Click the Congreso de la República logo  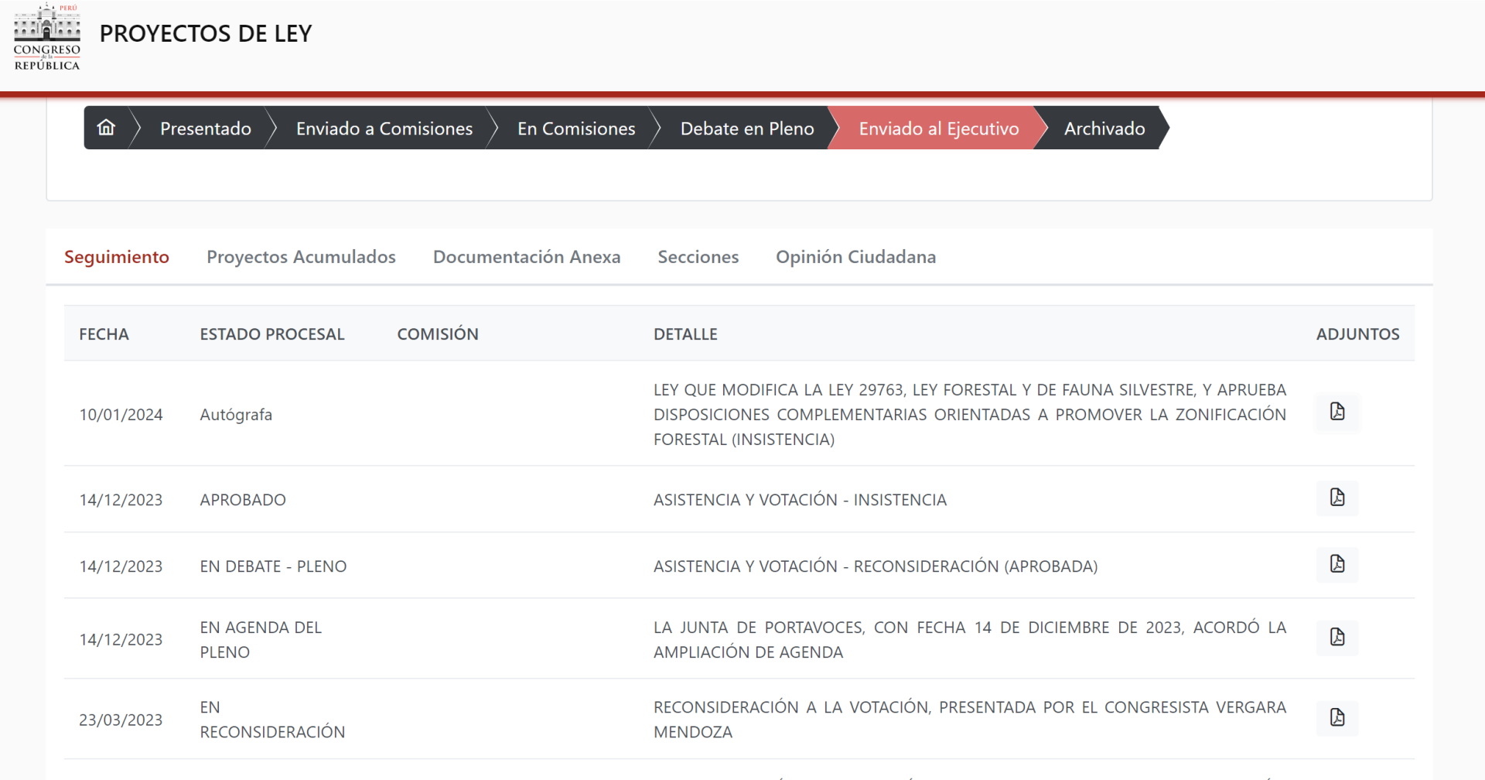[x=46, y=36]
